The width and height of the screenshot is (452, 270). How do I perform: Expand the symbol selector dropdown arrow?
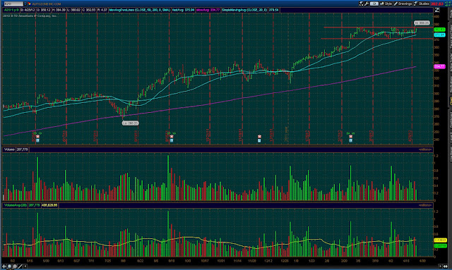[x=25, y=4]
